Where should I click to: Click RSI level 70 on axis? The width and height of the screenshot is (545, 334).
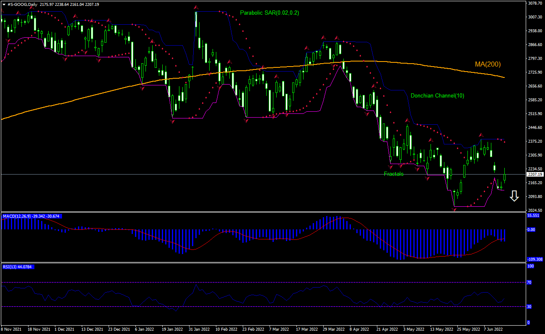point(529,283)
